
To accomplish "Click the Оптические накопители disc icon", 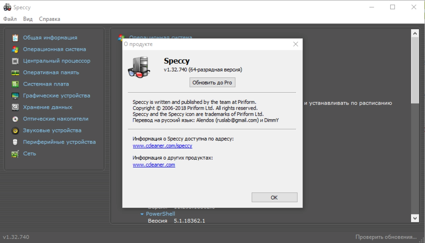I will (x=15, y=119).
